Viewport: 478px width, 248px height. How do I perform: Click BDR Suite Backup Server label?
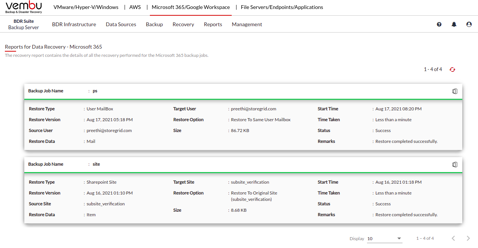[x=24, y=24]
